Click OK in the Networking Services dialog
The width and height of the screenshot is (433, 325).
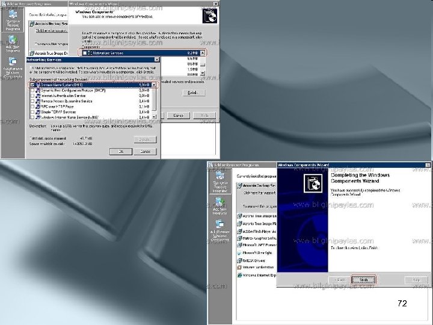(x=121, y=152)
